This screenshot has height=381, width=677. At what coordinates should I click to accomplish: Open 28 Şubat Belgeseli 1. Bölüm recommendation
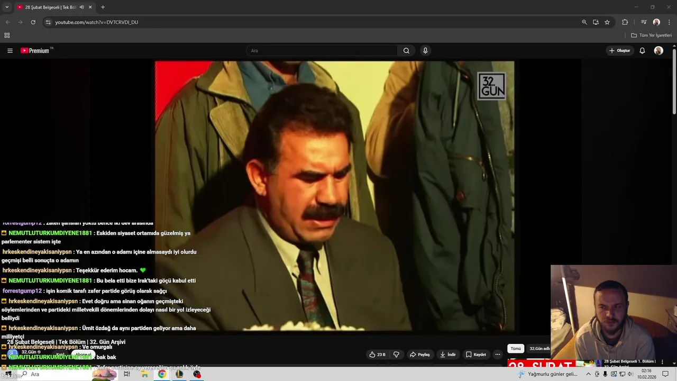(x=629, y=362)
